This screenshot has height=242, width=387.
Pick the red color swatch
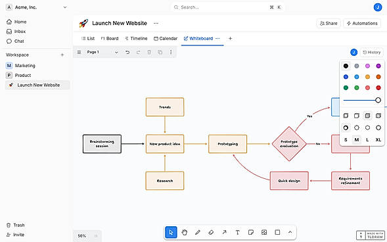[378, 87]
